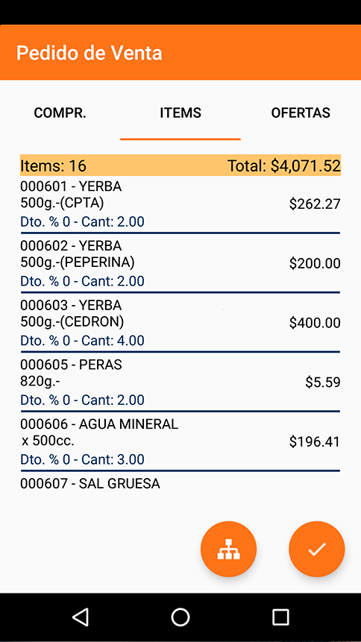The width and height of the screenshot is (361, 642).
Task: Tap the Items: 16 count label
Action: click(53, 166)
